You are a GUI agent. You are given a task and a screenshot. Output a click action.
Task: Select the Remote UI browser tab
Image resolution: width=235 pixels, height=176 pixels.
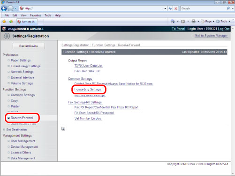[27, 22]
